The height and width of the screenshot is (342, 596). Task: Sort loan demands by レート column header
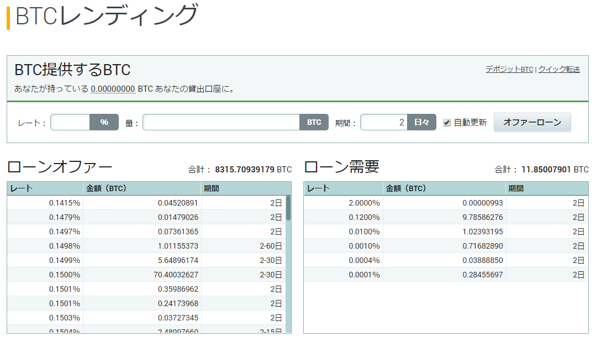click(342, 188)
